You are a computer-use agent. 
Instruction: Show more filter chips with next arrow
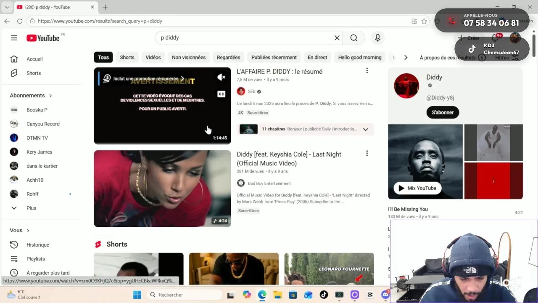coord(406,58)
